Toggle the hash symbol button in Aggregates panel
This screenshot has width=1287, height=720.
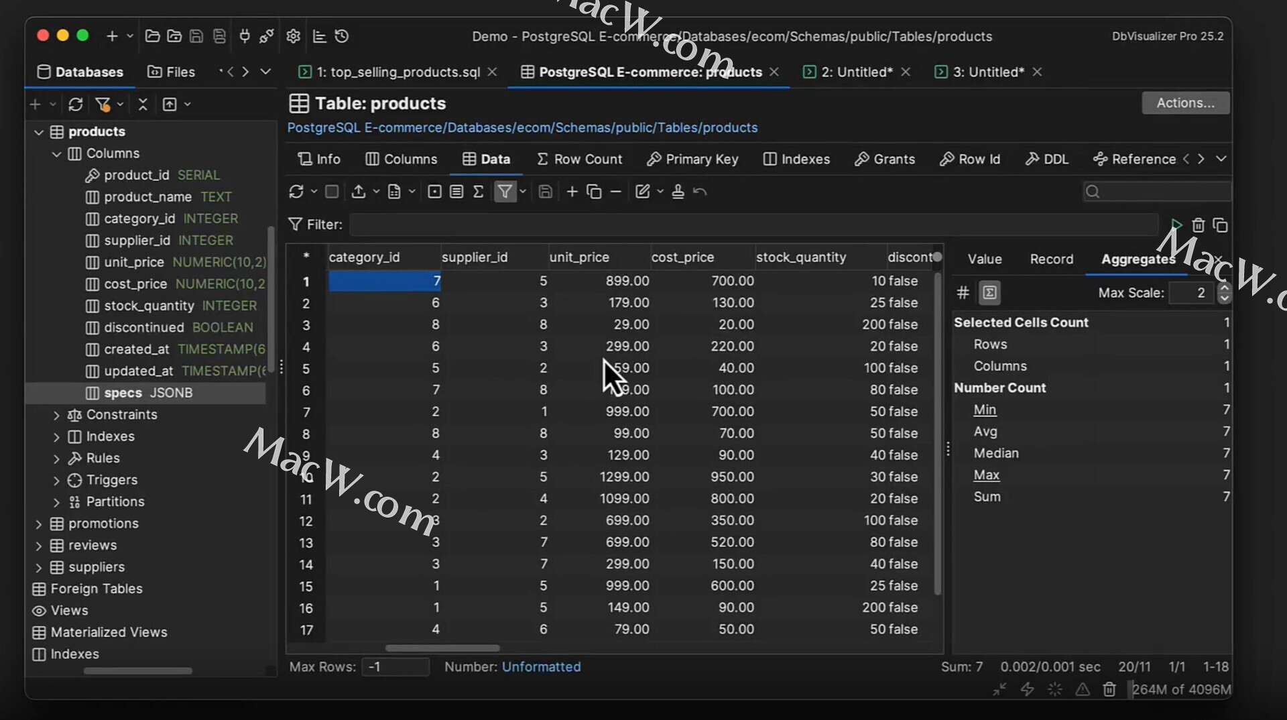(x=963, y=293)
